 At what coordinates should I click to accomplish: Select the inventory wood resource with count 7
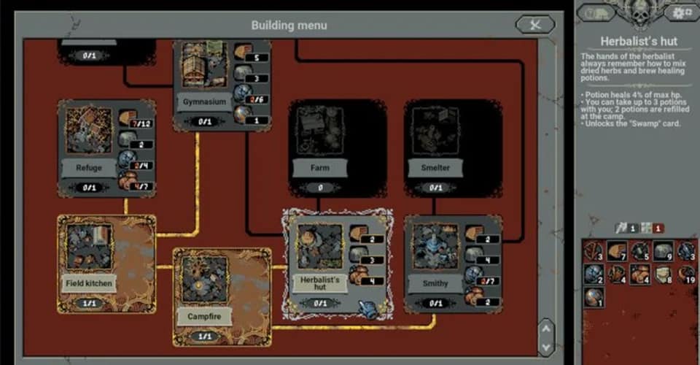pyautogui.click(x=617, y=251)
